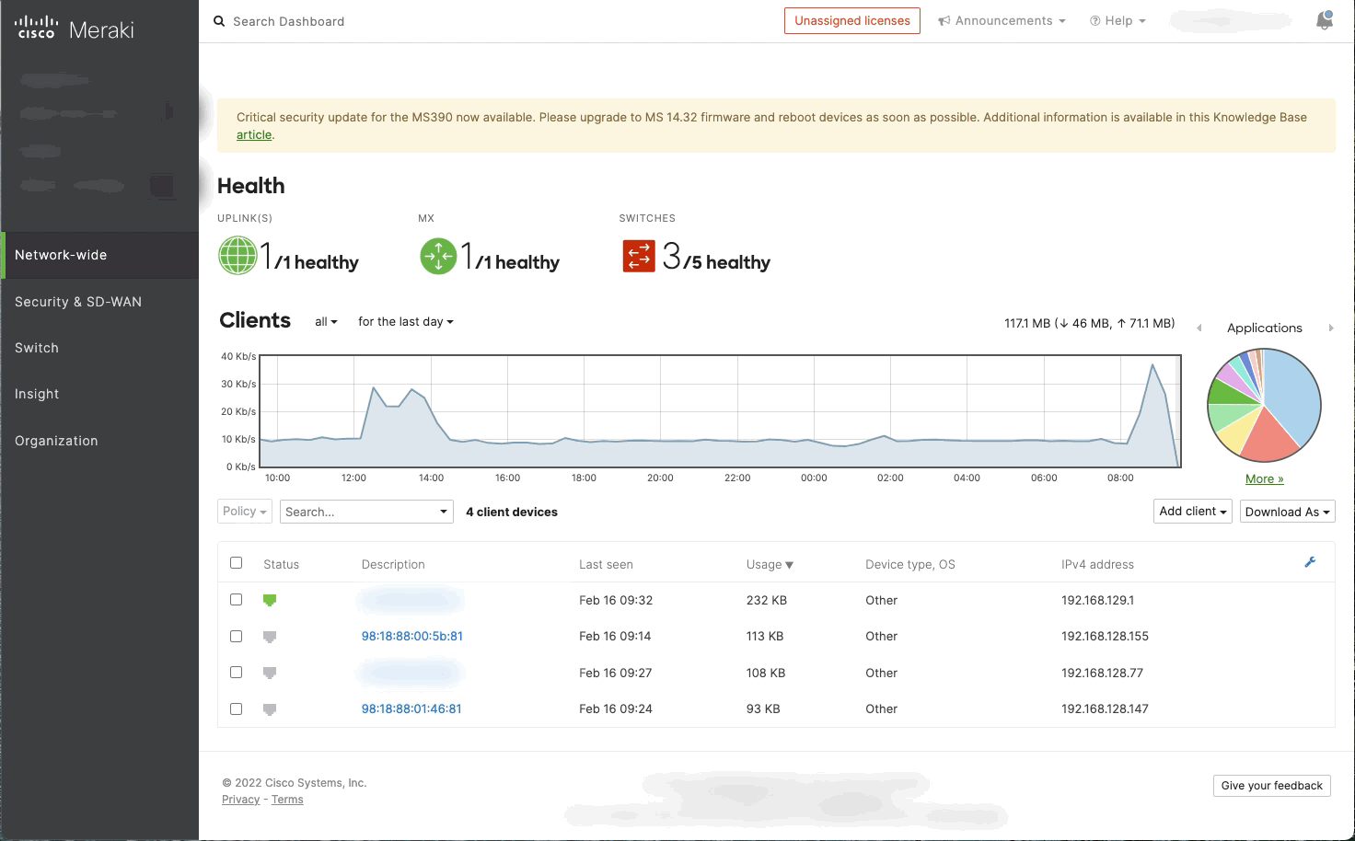Viewport: 1355px width, 841px height.
Task: Open the Policy dropdown
Action: [x=243, y=511]
